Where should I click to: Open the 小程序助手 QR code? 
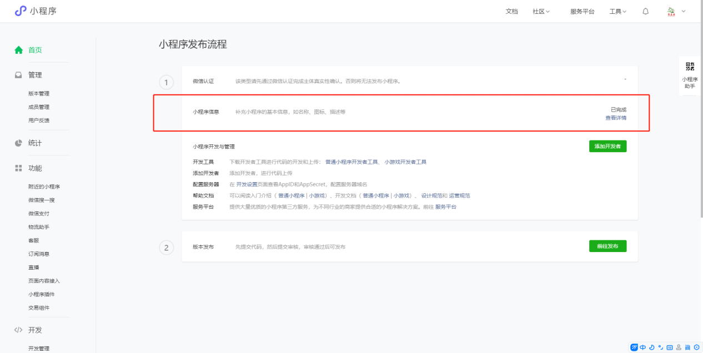690,67
